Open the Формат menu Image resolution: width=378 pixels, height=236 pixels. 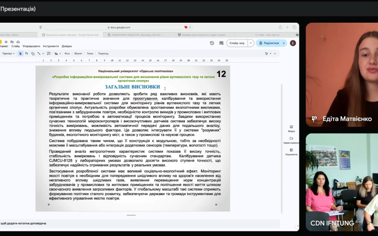click(x=4, y=46)
